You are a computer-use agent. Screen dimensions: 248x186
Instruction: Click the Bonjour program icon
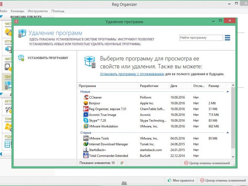86,103
